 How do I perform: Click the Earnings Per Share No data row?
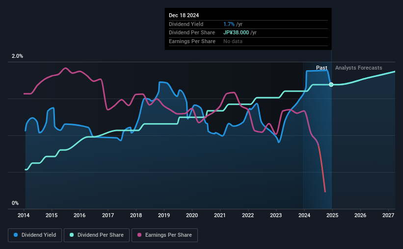(248, 41)
